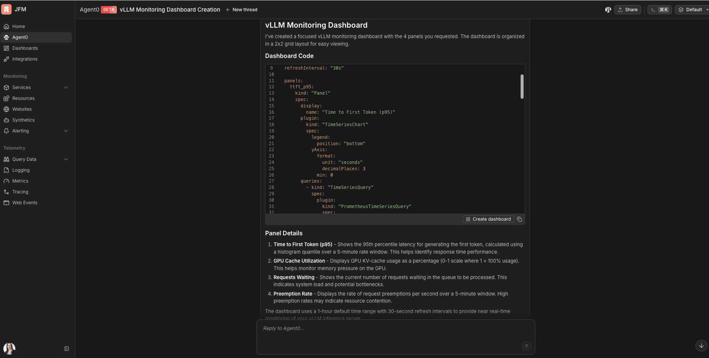Screen dimensions: 709x358
Task: Click the jump-to-bottom arrow button
Action: tap(702, 346)
